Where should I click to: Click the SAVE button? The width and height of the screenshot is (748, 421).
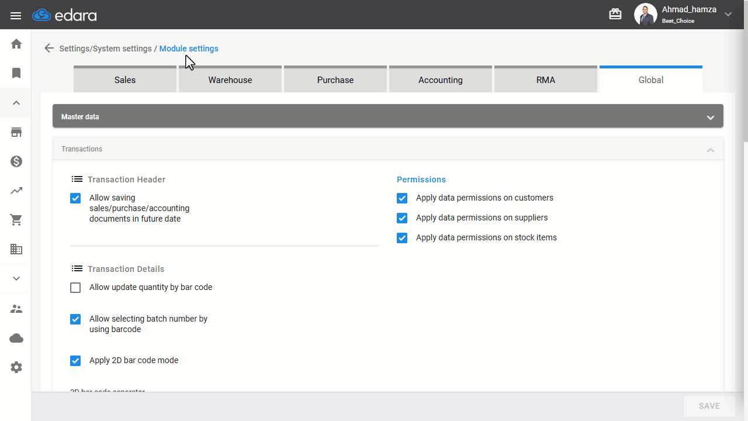(x=709, y=406)
